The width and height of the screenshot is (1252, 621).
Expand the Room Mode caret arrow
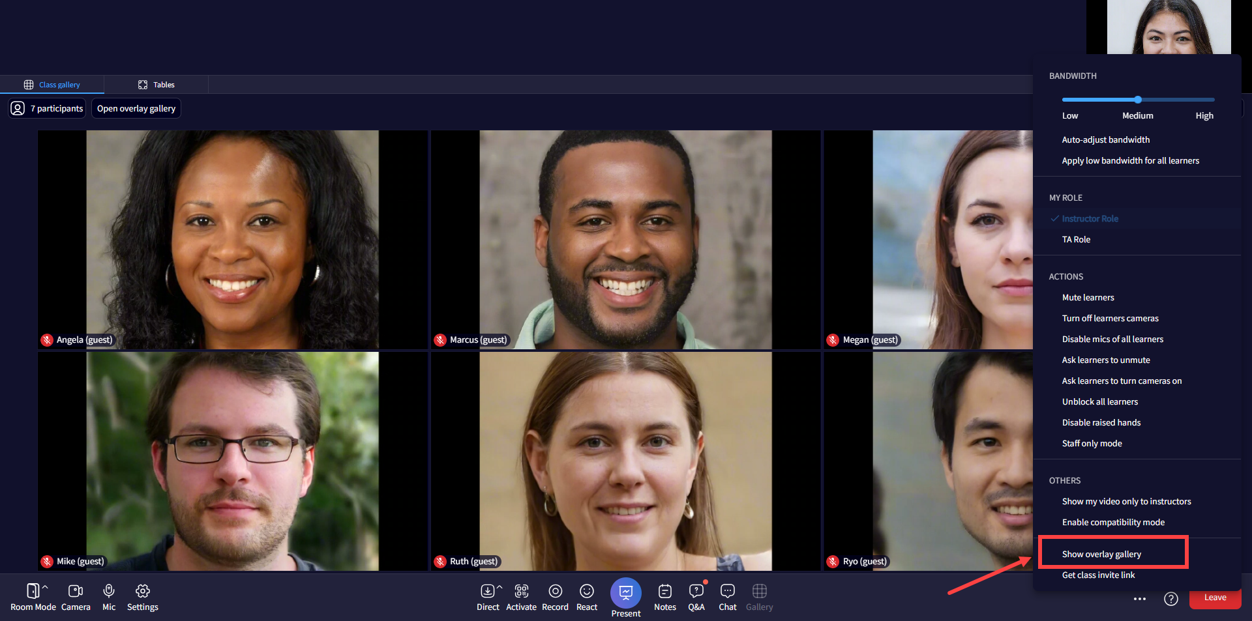pyautogui.click(x=45, y=588)
